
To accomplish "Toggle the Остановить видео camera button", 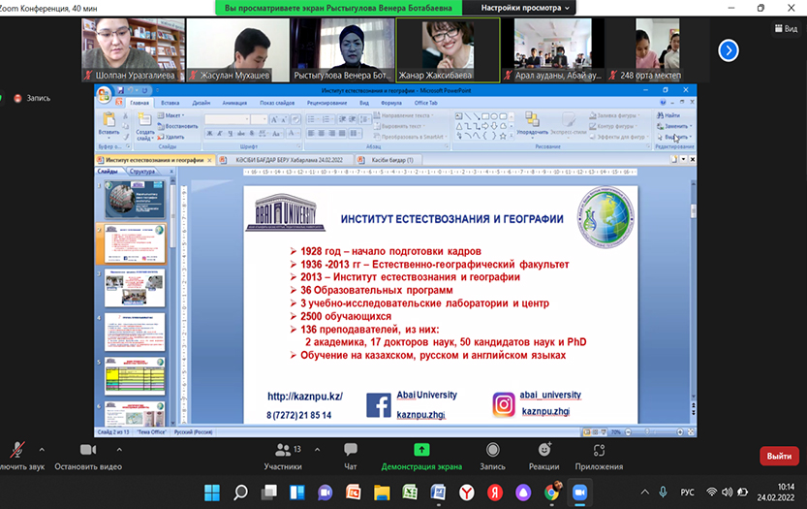I will pyautogui.click(x=87, y=451).
